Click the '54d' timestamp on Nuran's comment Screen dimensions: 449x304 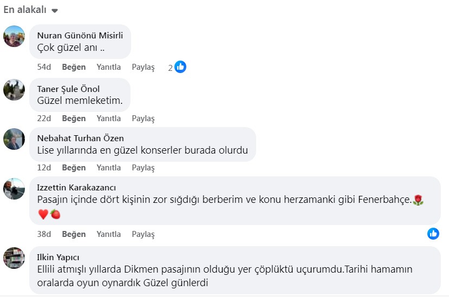point(44,67)
